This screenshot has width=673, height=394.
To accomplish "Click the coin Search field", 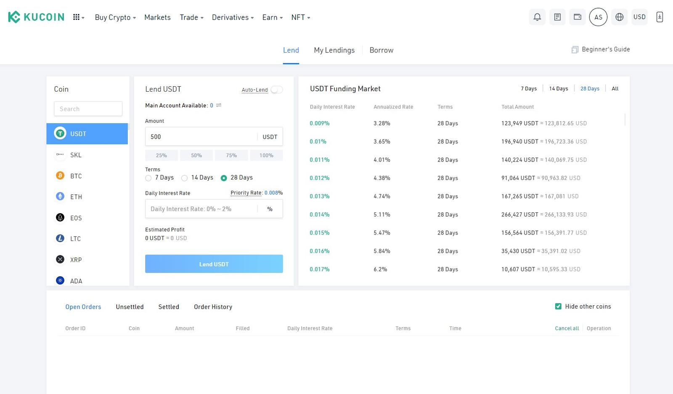I will tap(88, 109).
